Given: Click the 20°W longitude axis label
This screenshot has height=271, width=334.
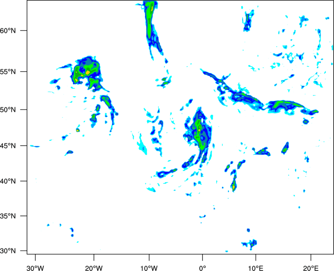Looking at the screenshot, I should click(94, 268).
